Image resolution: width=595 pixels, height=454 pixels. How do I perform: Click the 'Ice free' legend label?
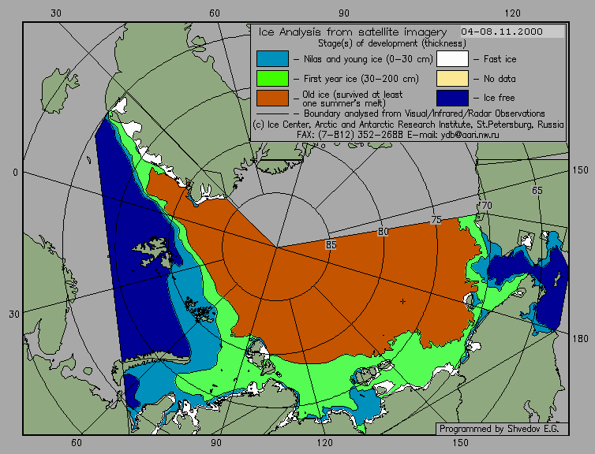tap(499, 98)
